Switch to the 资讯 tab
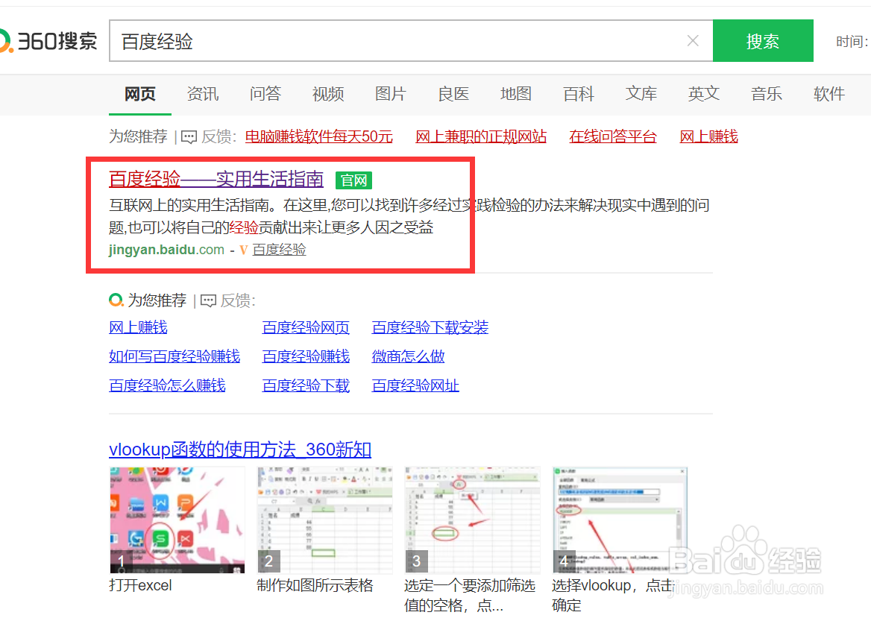This screenshot has width=871, height=618. point(203,94)
